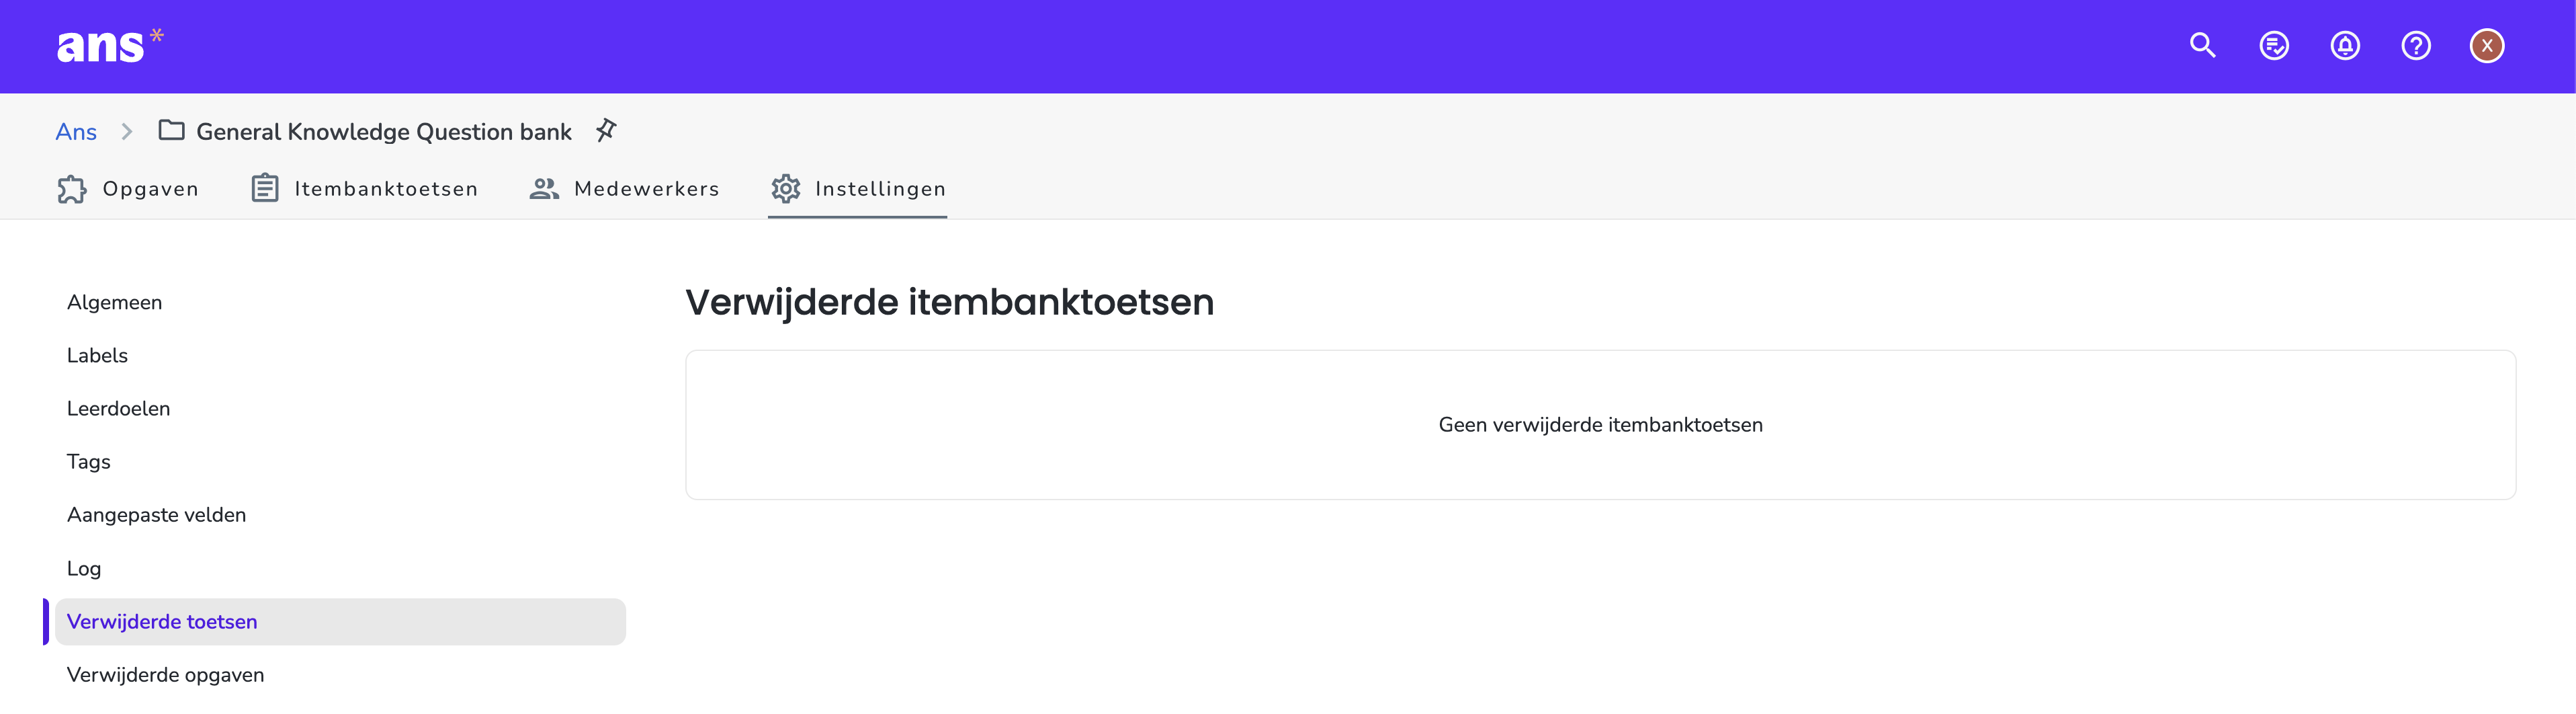Go to the Ans breadcrumb link

76,132
